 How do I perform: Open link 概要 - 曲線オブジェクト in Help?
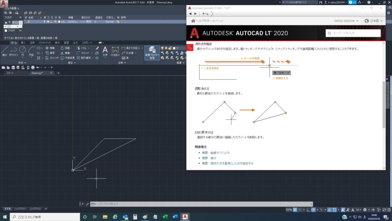[x=216, y=153]
